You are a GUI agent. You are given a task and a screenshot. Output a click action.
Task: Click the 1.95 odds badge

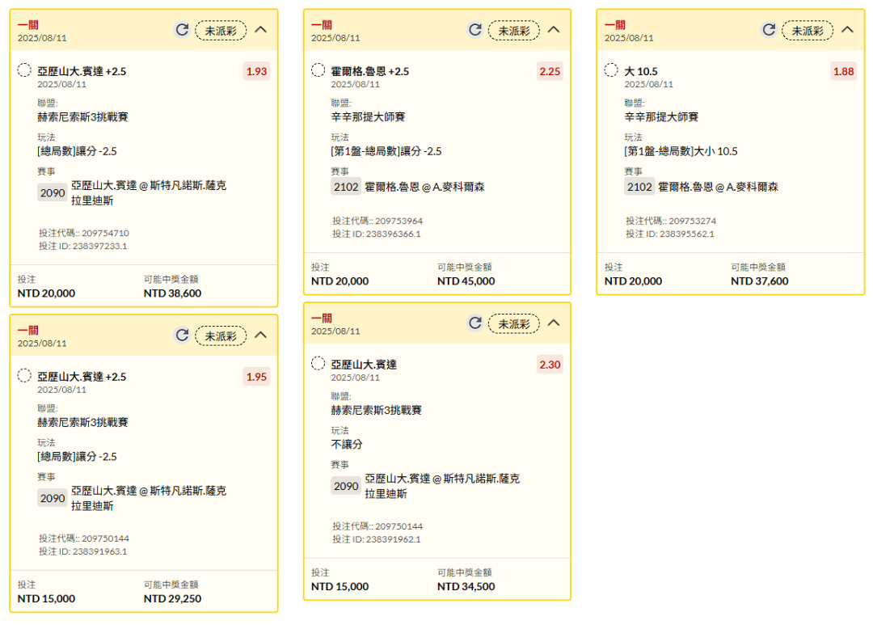pos(257,377)
